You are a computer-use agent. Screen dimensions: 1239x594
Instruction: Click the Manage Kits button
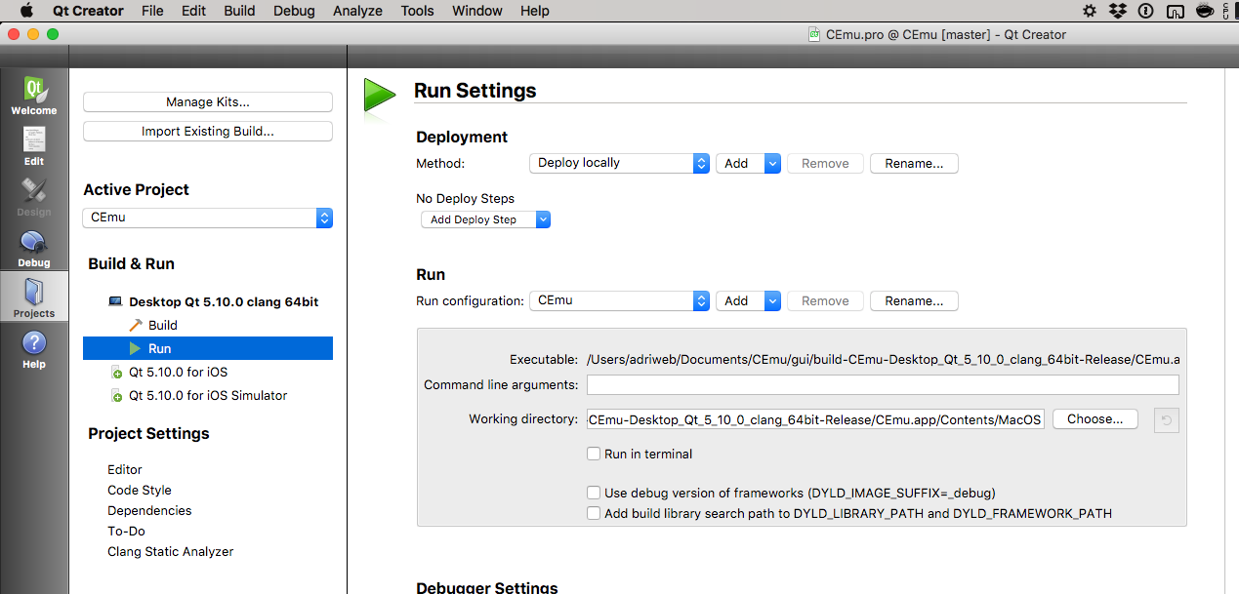click(x=208, y=101)
